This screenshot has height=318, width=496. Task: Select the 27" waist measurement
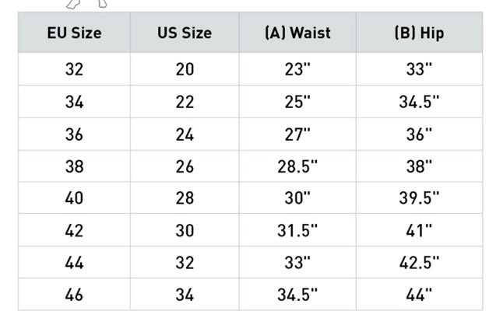click(x=297, y=134)
